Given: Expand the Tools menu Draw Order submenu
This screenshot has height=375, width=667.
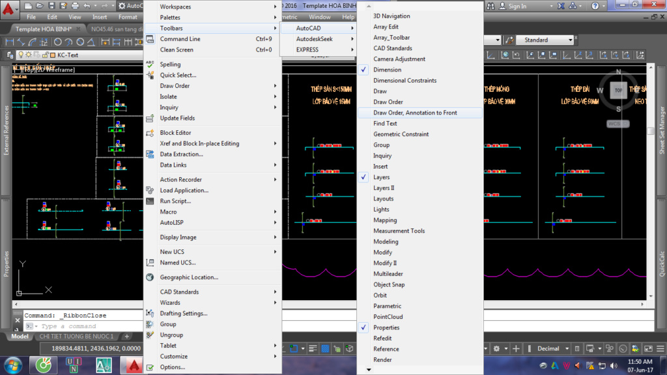Looking at the screenshot, I should (213, 86).
